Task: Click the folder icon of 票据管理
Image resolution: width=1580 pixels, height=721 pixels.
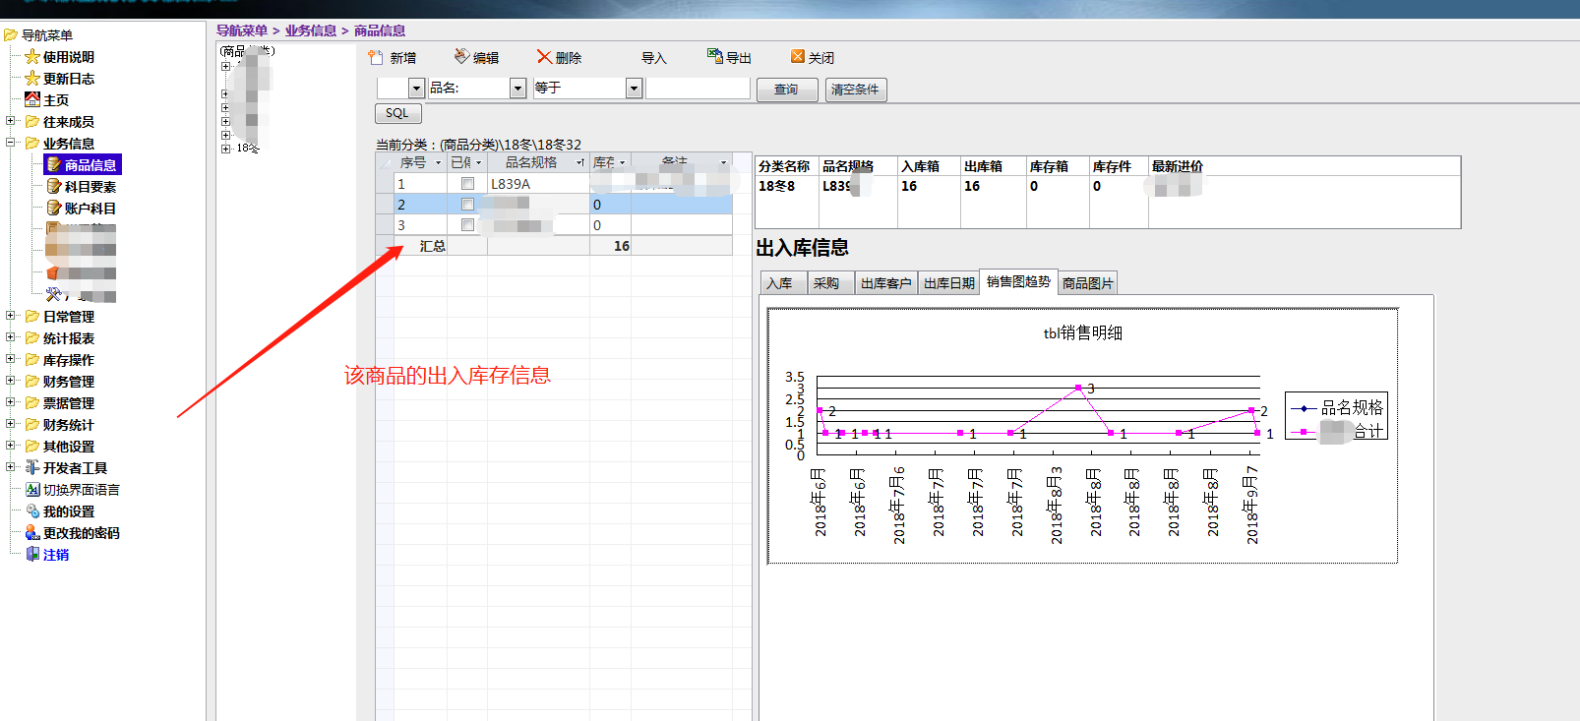Action: (x=32, y=403)
